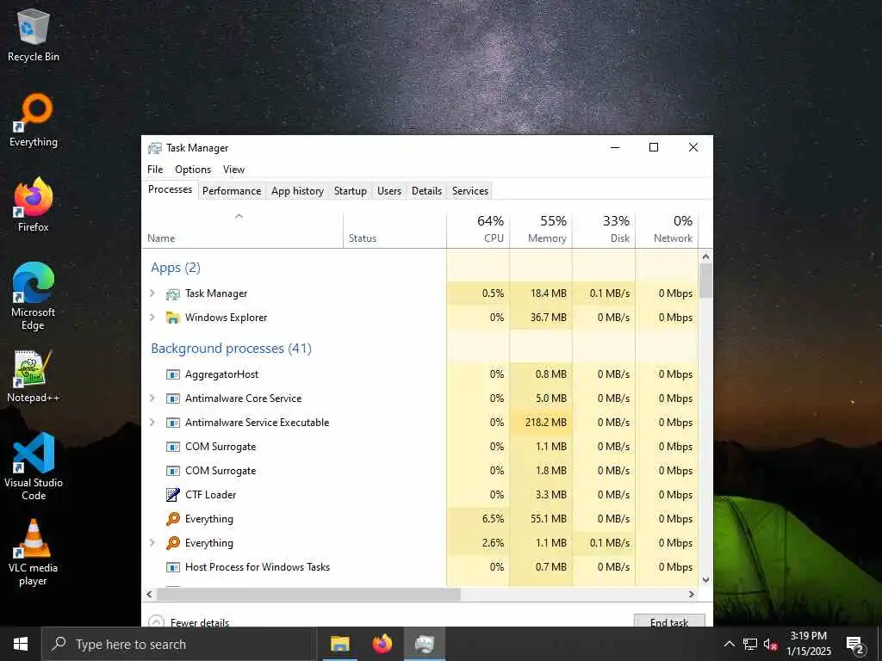Switch to the Details tab
The width and height of the screenshot is (882, 661).
tap(427, 191)
